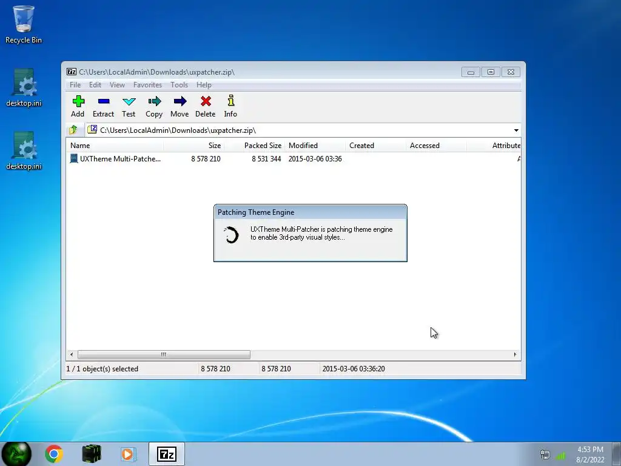
Task: Sort by Size column header
Action: click(x=194, y=146)
